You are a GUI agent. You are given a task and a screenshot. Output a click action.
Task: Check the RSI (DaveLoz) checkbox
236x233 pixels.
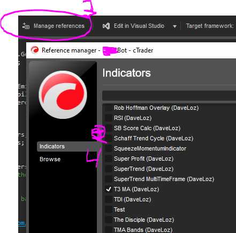pyautogui.click(x=109, y=118)
